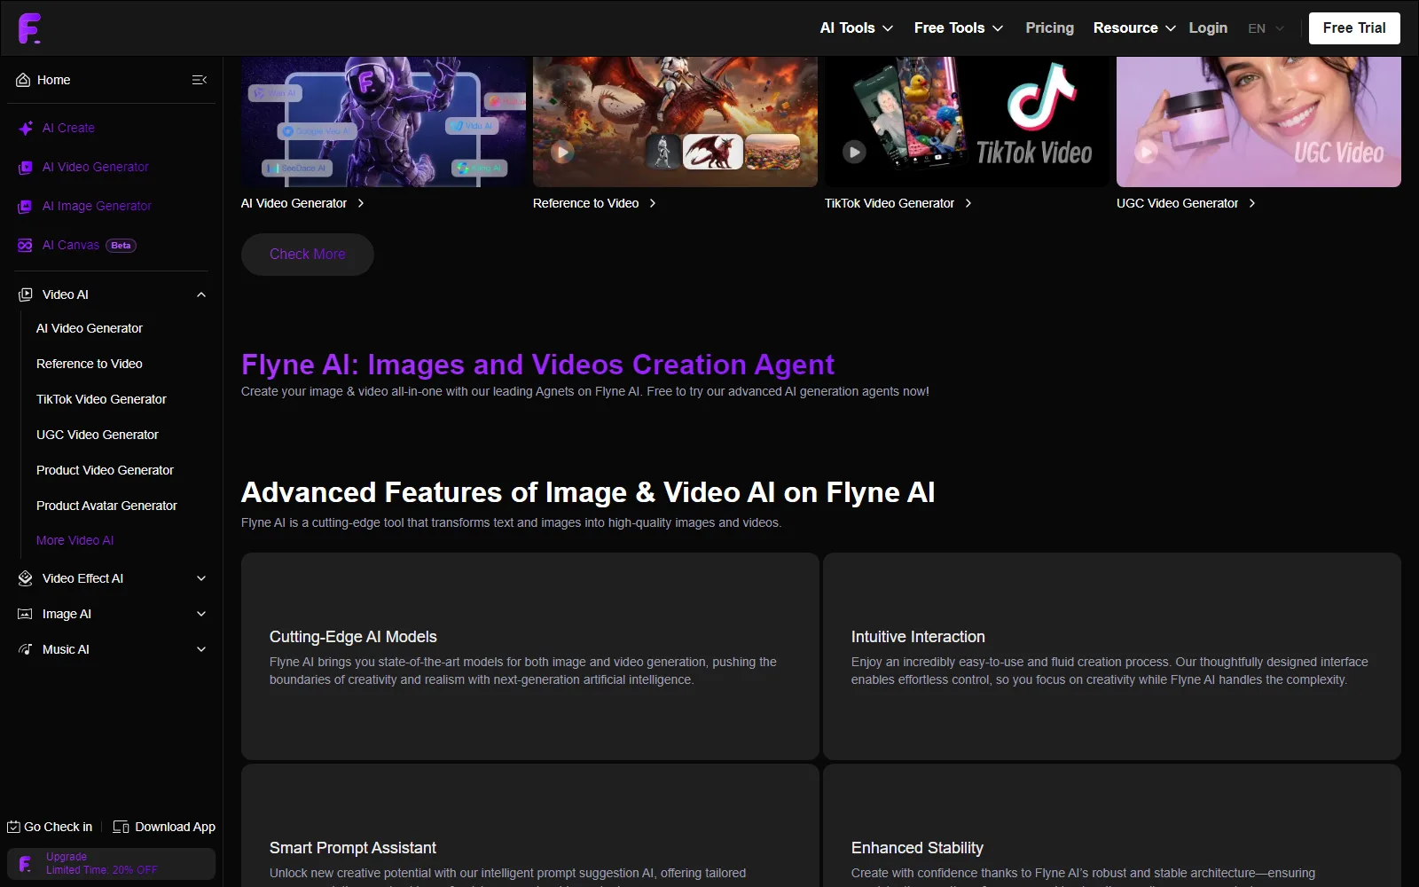Click the Cutting-Edge AI Models feature card
This screenshot has width=1419, height=887.
[x=530, y=656]
